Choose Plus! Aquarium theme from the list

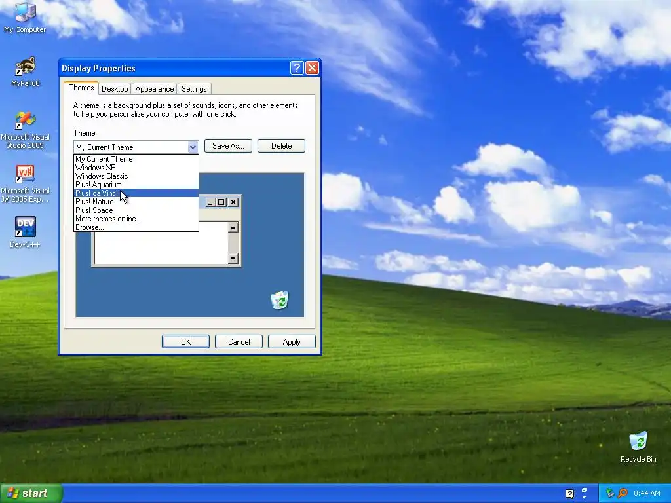pos(136,185)
